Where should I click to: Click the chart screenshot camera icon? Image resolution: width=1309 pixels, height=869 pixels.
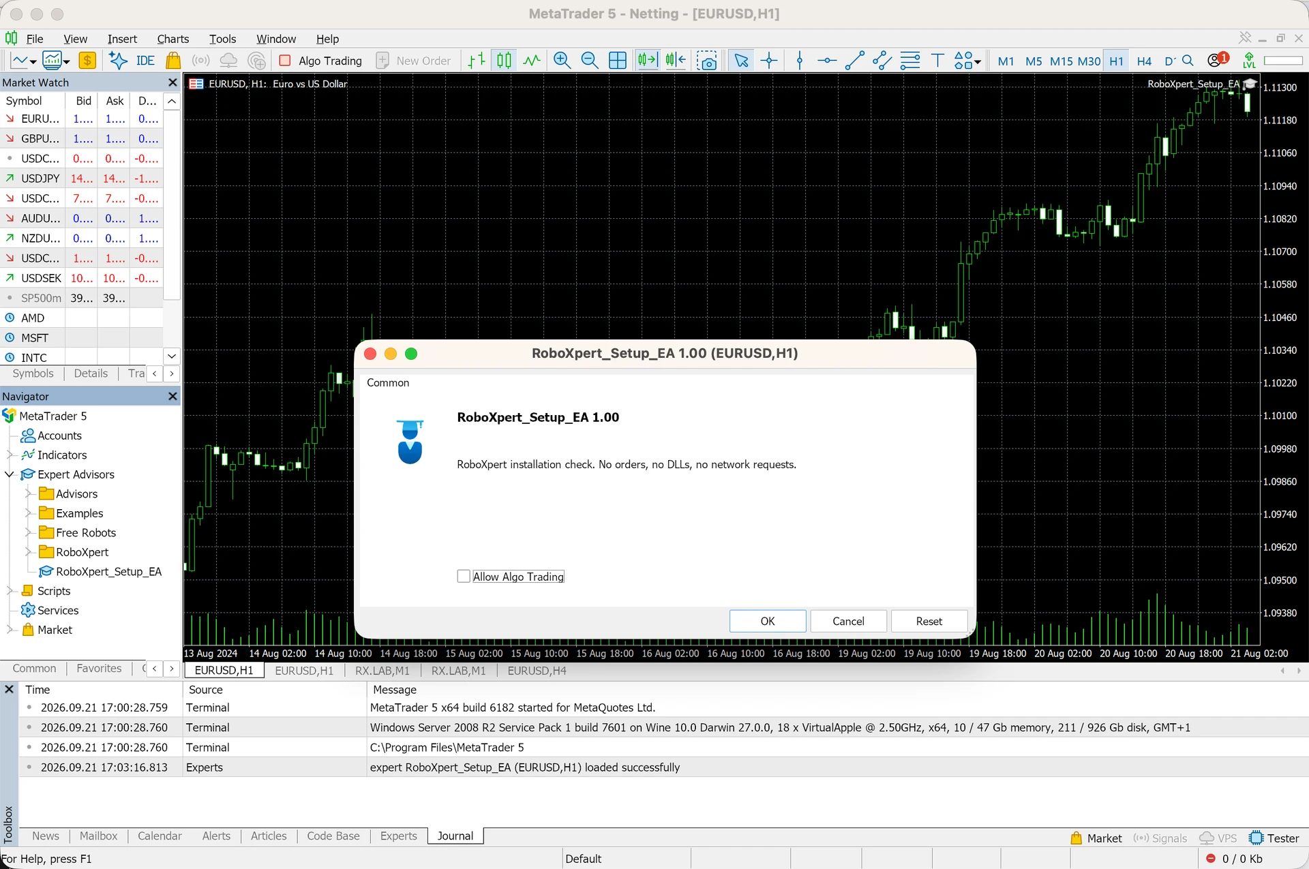pos(707,61)
